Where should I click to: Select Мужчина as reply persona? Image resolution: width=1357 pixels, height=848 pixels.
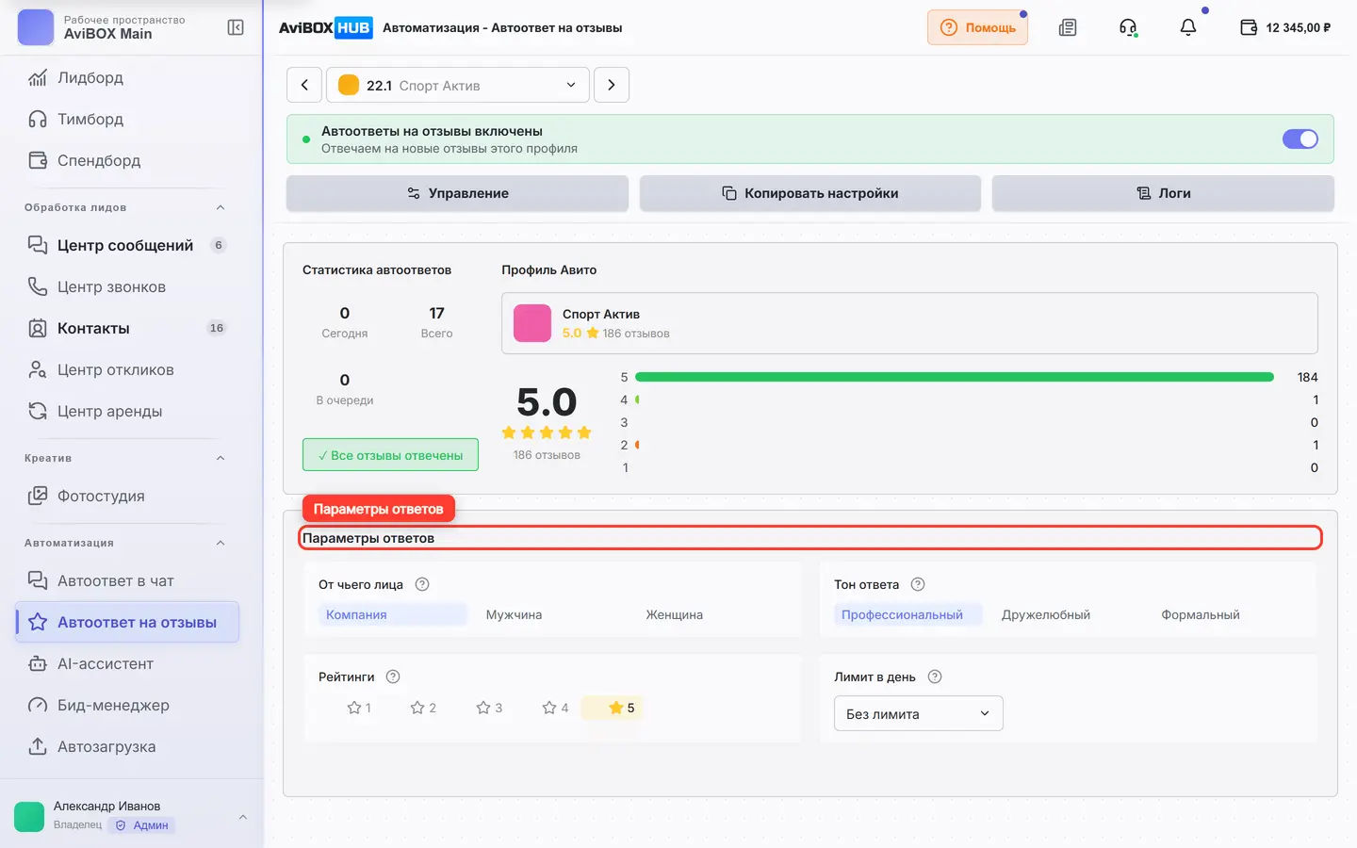pos(514,614)
